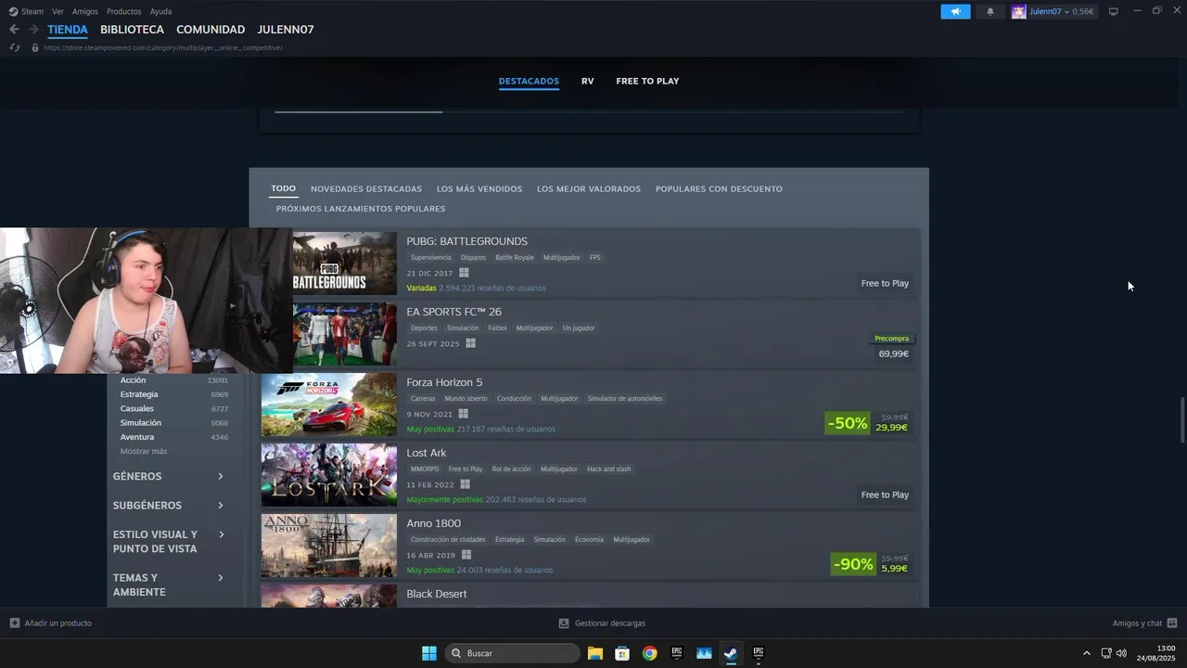Reload the store page

coord(14,47)
